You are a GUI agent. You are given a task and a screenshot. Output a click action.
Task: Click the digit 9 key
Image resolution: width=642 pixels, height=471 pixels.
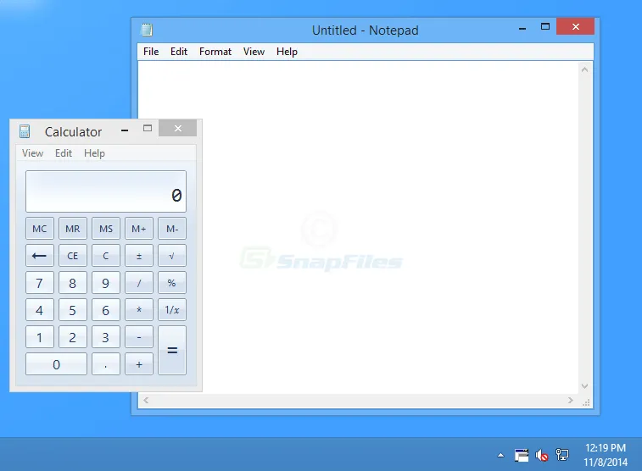106,283
